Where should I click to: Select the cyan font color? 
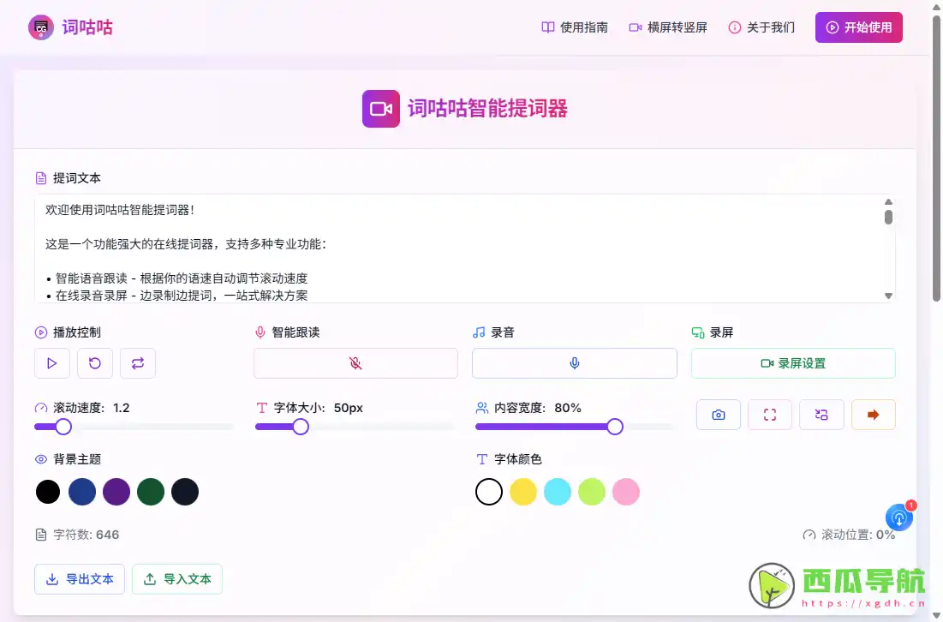pyautogui.click(x=558, y=492)
